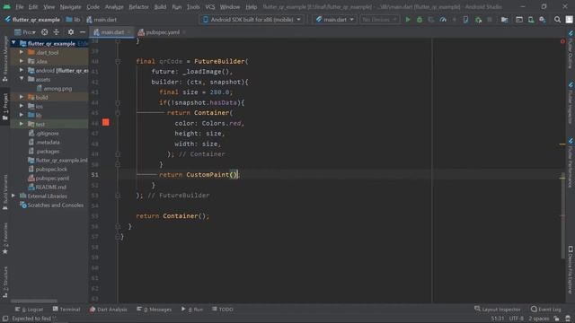The image size is (575, 323).
Task: Attach debugger to Android process icon
Action: 478,20
